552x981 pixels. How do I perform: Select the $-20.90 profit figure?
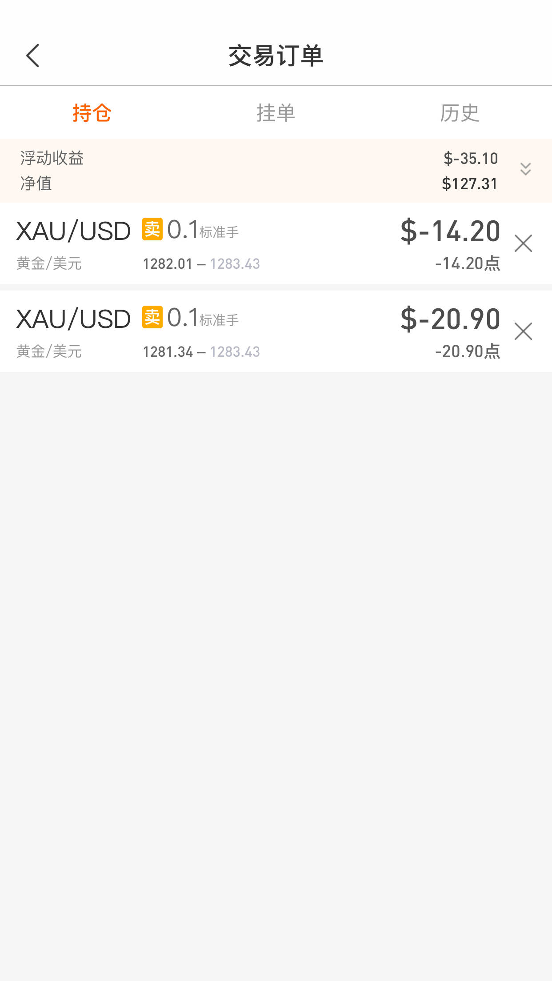(x=450, y=319)
